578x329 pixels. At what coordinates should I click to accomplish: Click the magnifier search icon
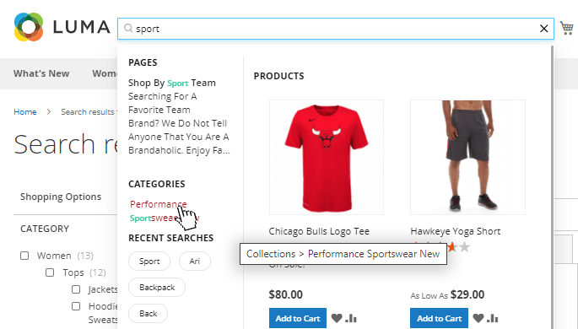point(128,29)
